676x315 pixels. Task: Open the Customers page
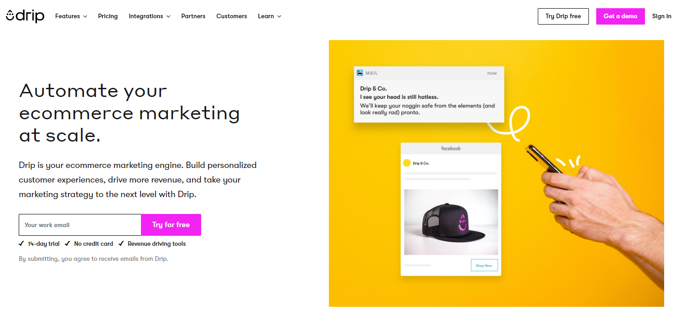[x=232, y=16]
